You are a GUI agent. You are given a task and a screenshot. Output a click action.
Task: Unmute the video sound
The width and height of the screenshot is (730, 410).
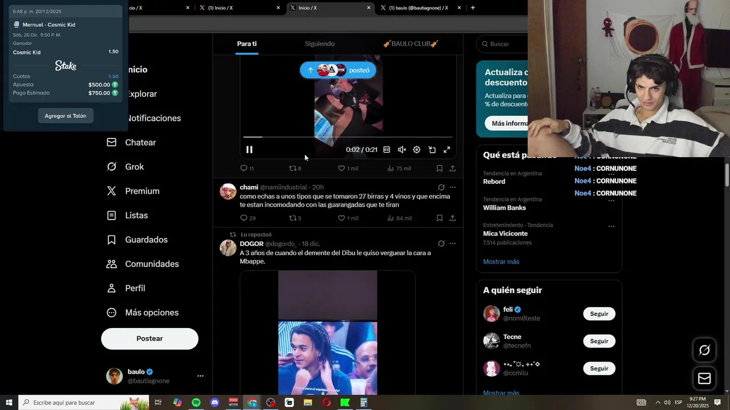point(401,150)
